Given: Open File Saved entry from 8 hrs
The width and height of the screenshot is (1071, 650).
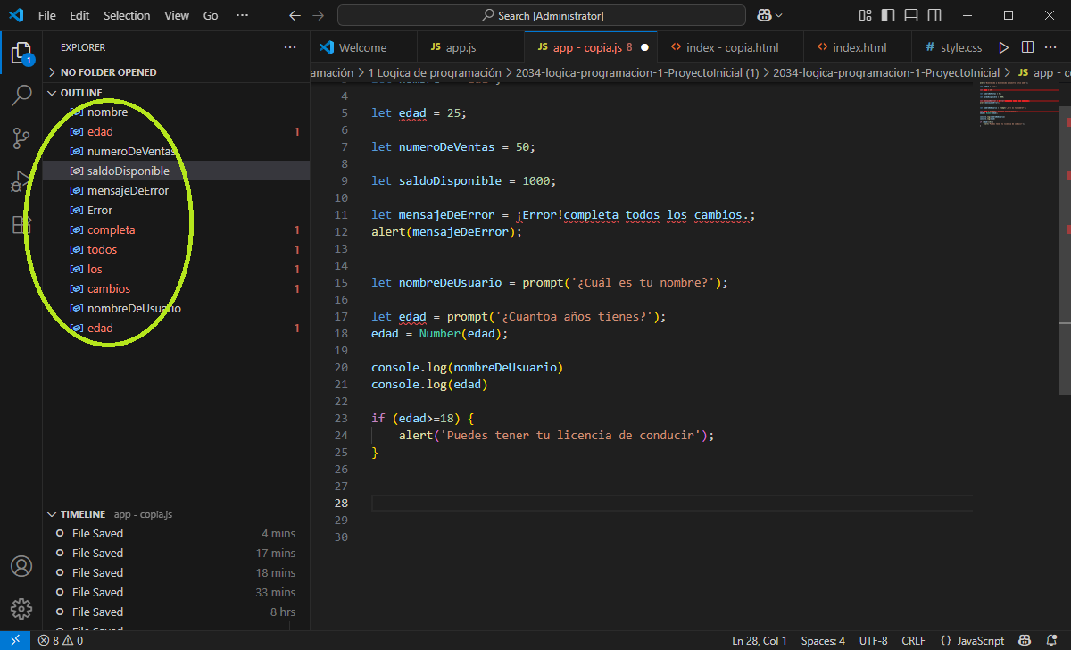Looking at the screenshot, I should coord(177,612).
